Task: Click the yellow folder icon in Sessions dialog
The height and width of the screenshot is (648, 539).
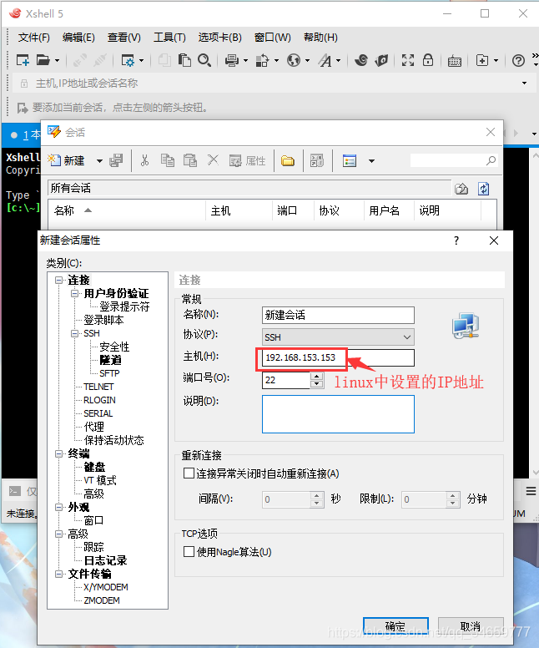Action: [288, 160]
